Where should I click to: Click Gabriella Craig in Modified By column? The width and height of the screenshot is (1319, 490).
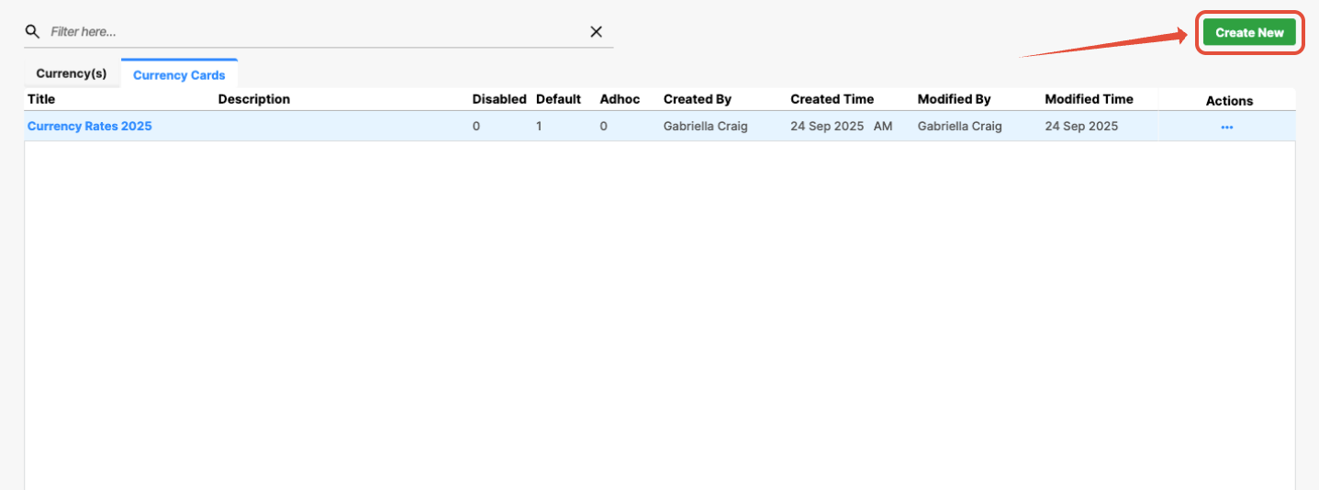[x=960, y=127]
